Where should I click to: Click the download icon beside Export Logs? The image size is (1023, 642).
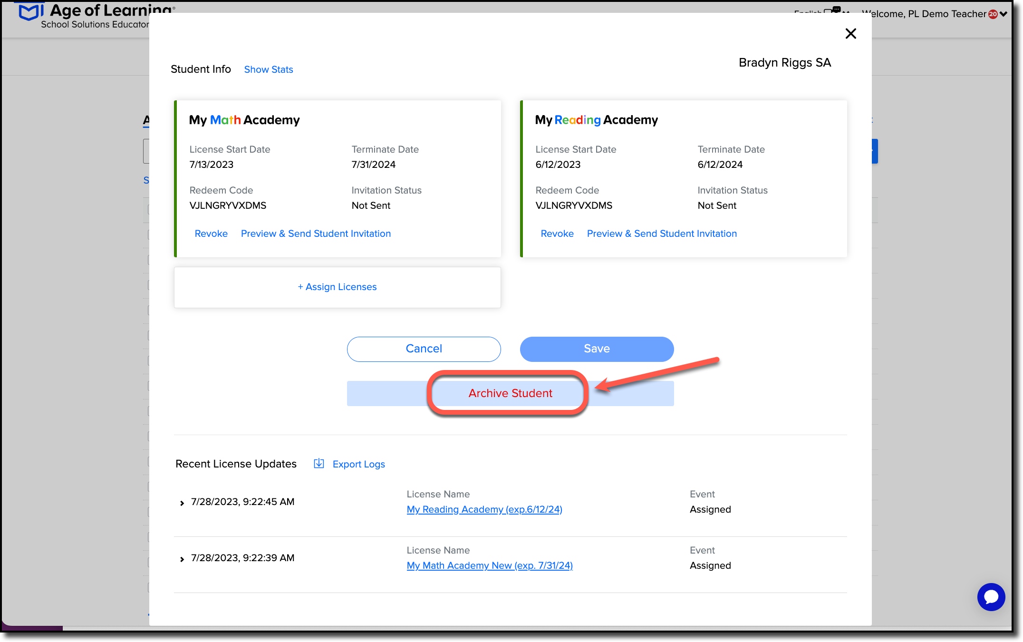[x=318, y=464]
